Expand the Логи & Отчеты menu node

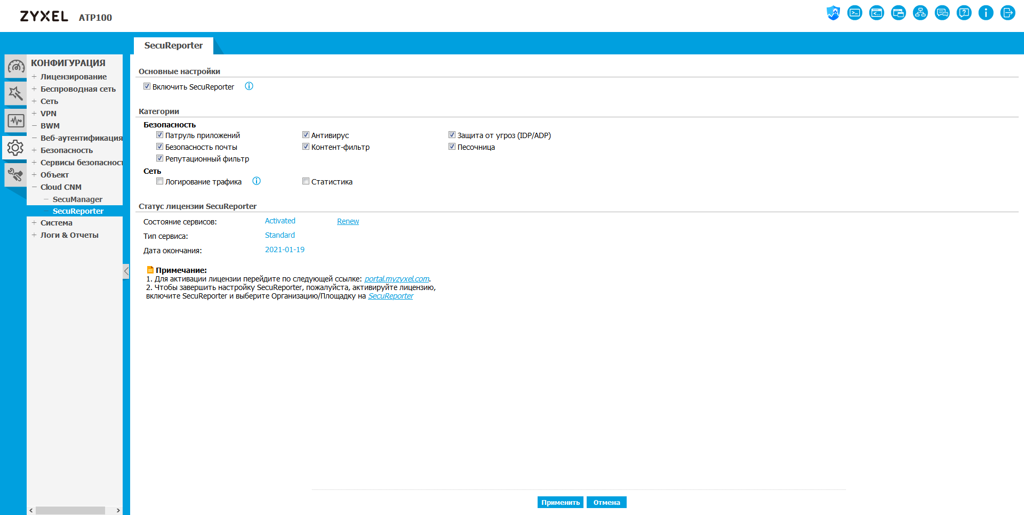(34, 235)
